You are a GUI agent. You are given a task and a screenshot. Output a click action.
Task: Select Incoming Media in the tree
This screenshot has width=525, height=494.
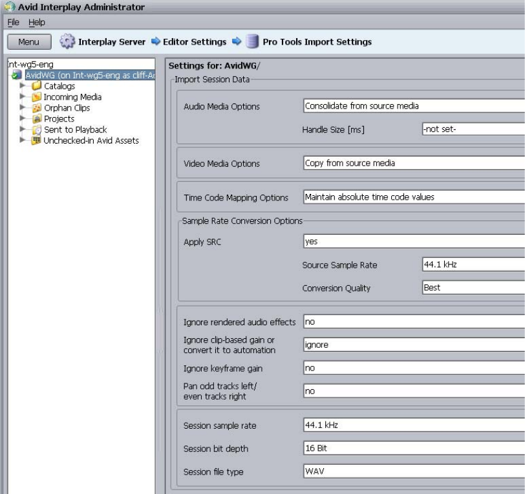[x=72, y=97]
